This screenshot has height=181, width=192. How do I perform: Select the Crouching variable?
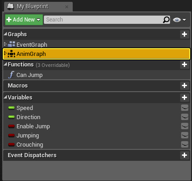[96, 144]
